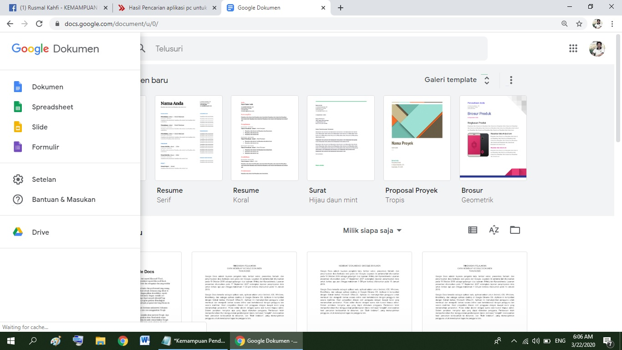Open the Windows Start menu
Viewport: 622px width, 350px height.
11,341
